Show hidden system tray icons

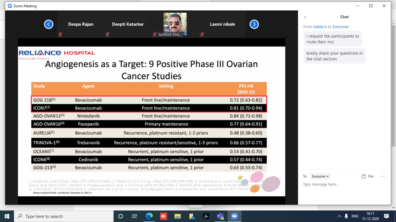[339, 216]
